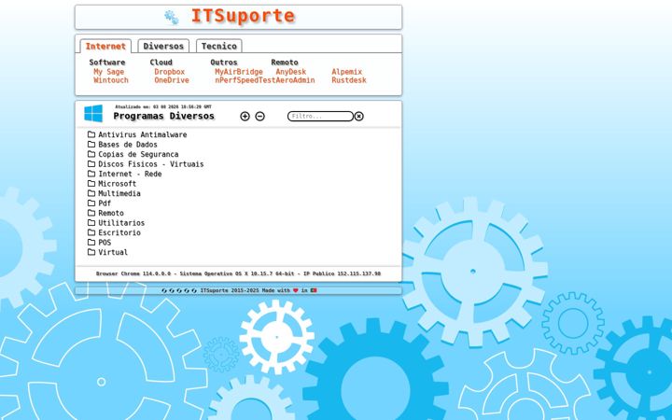Open the nPerfSpeedTest link
The height and width of the screenshot is (420, 672).
(x=245, y=80)
